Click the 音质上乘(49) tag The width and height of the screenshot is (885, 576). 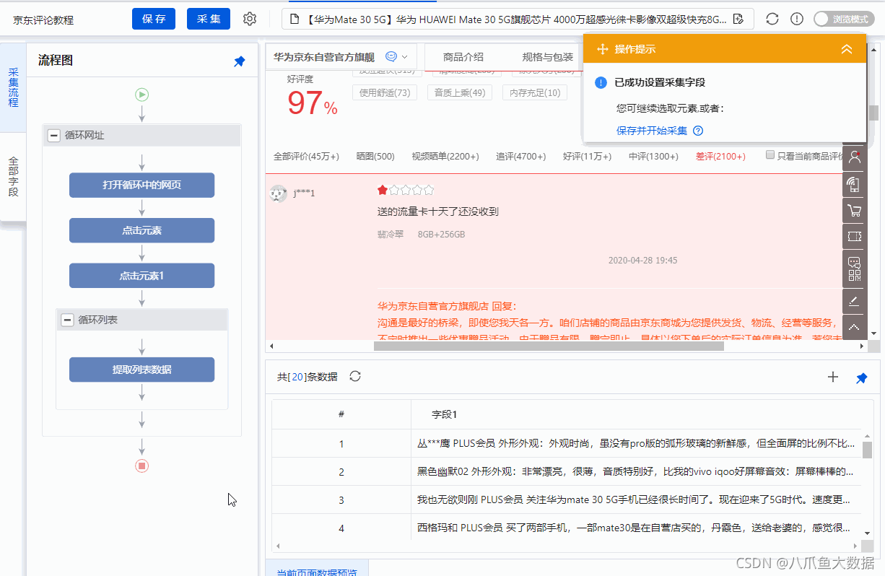pos(459,92)
